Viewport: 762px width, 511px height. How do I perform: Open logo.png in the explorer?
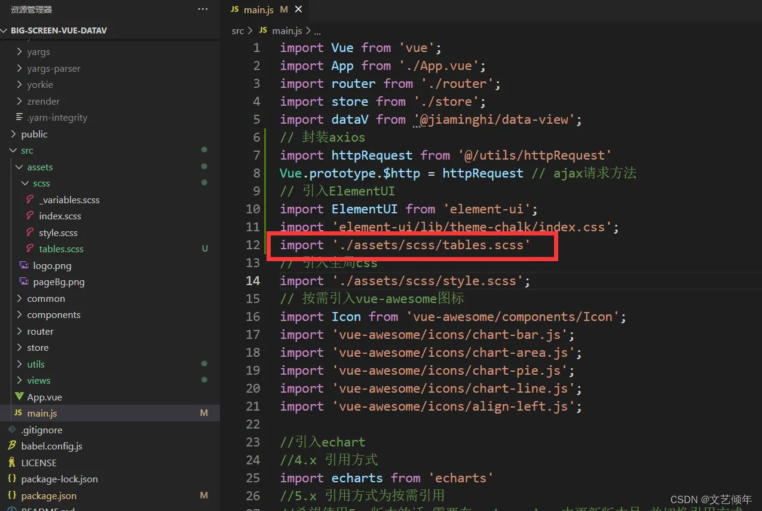(52, 266)
